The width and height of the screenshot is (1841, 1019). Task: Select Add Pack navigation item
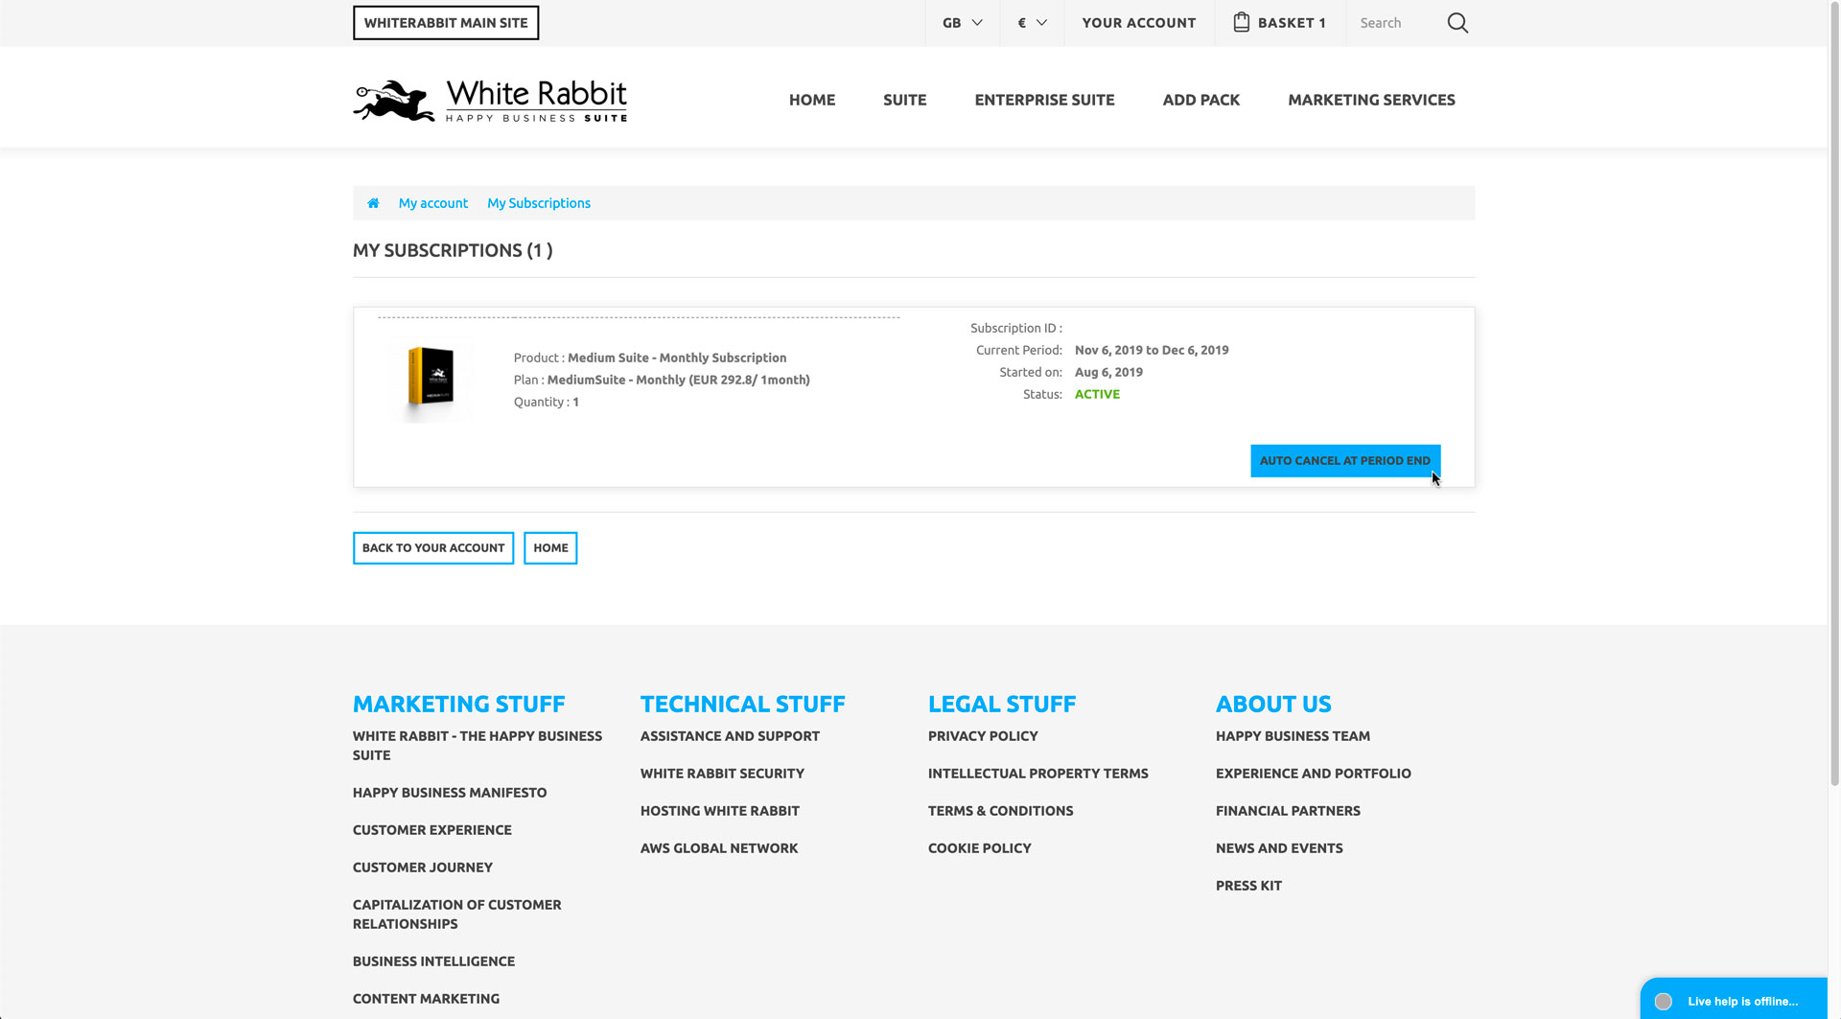tap(1200, 100)
